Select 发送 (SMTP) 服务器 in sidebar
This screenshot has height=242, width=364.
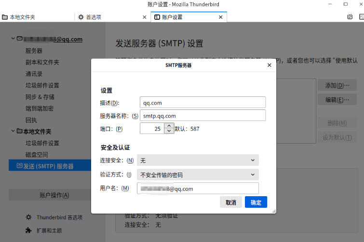(x=48, y=166)
